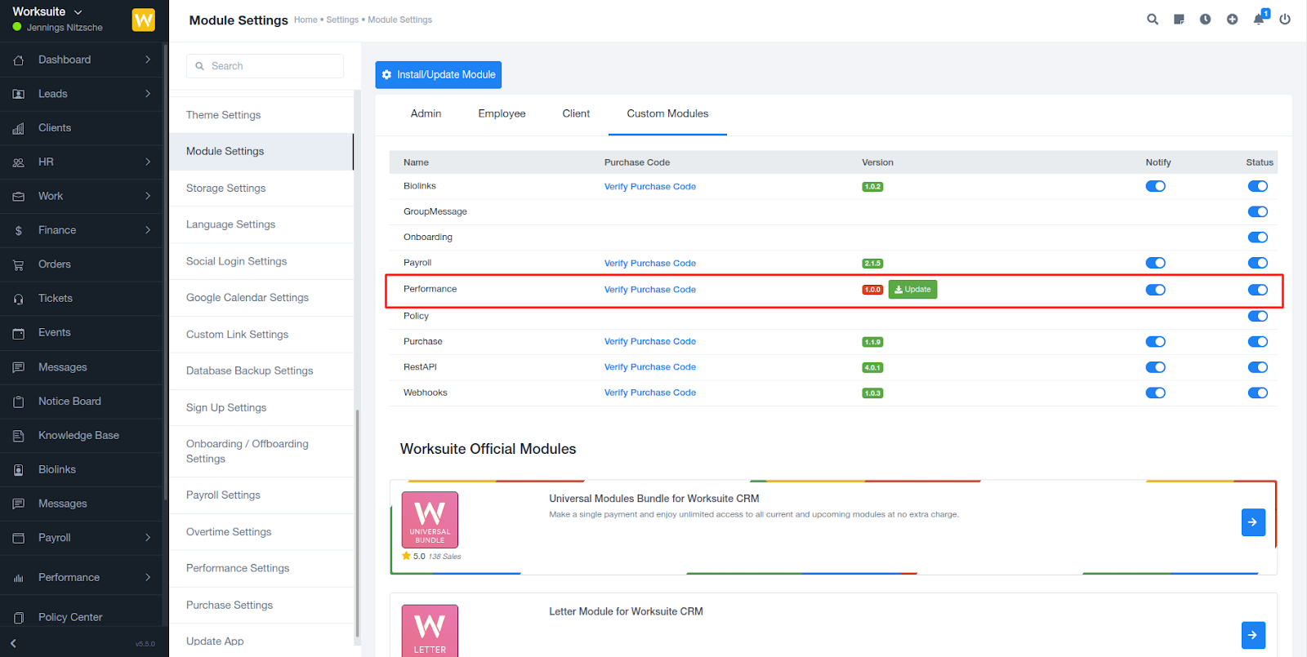Toggle Onboarding status switch
Viewport: 1307px width, 657px height.
pos(1257,237)
